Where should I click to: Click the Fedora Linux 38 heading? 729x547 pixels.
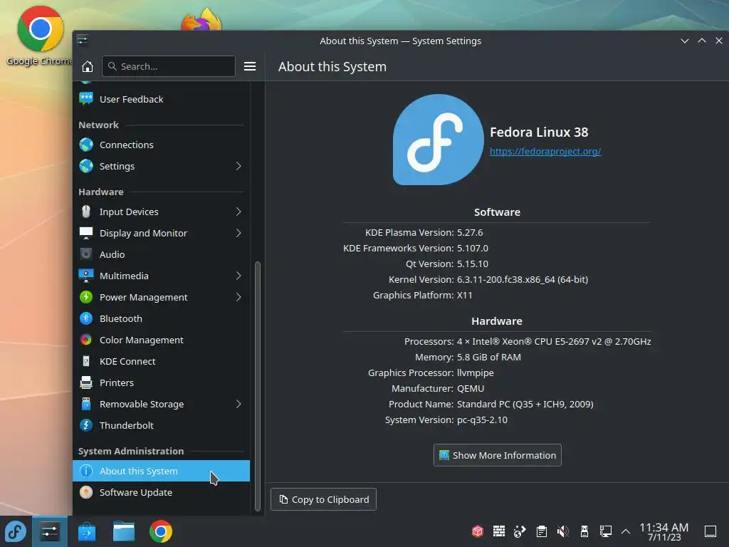coord(540,132)
